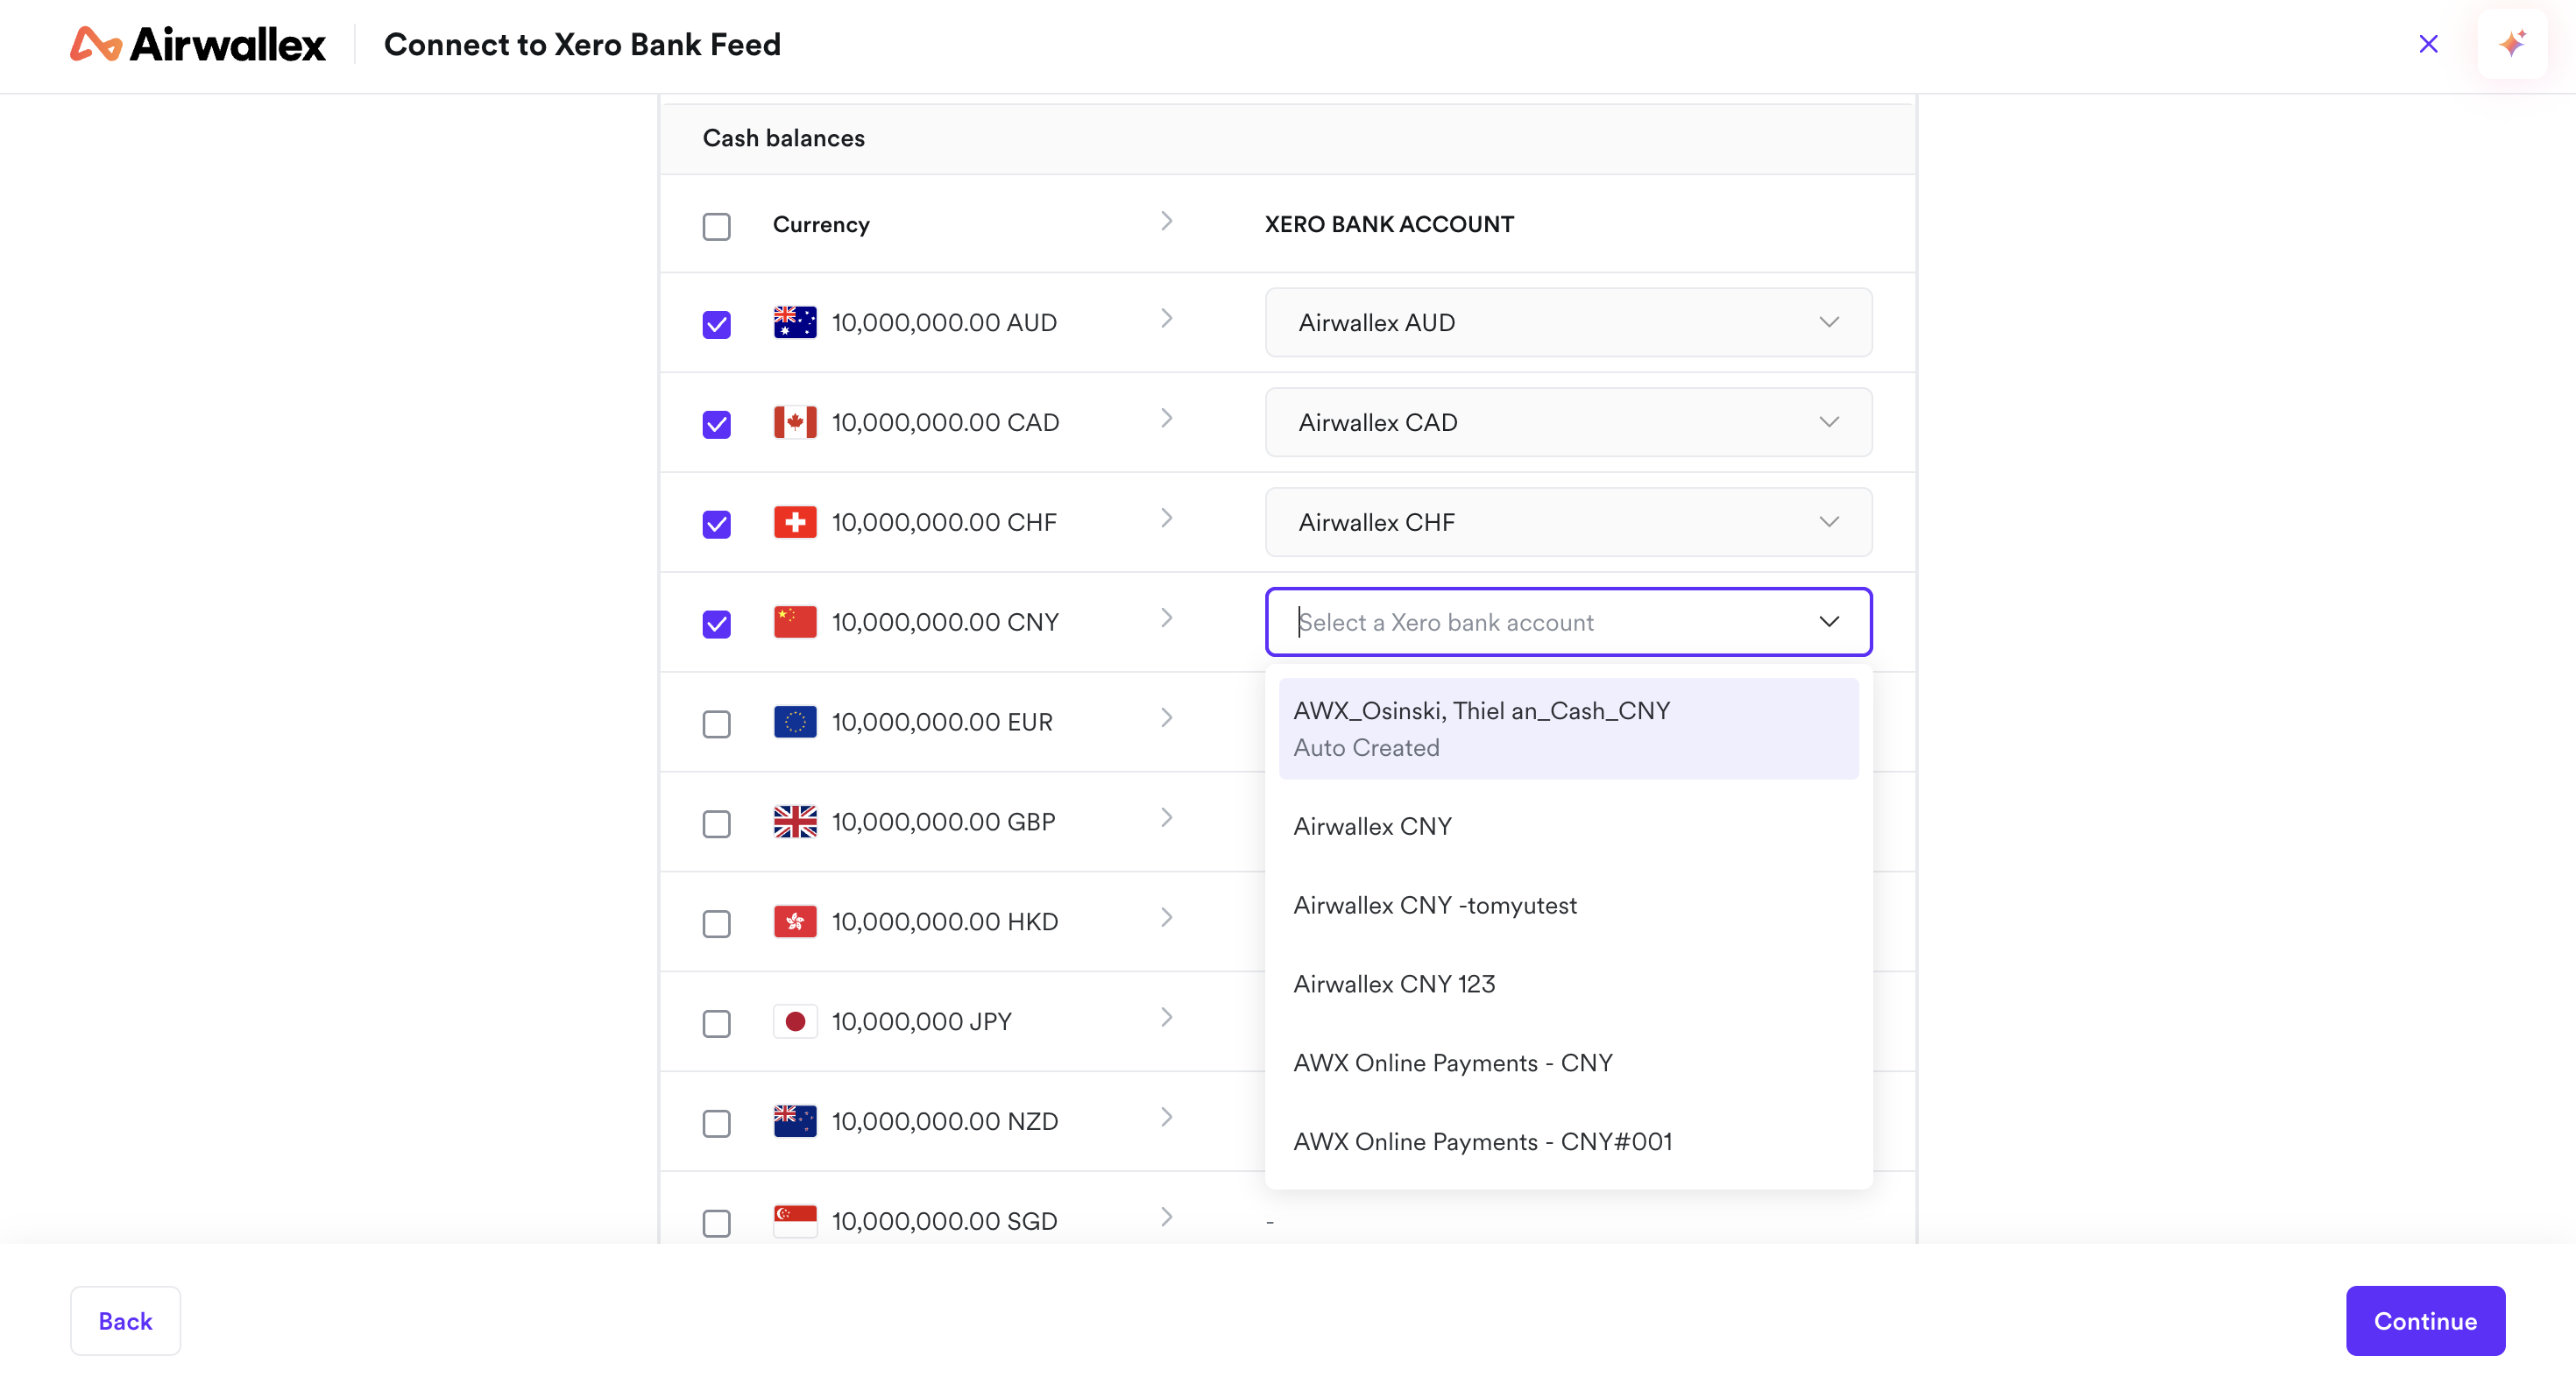Click the Swiss flag icon
The image size is (2576, 1398).
(x=795, y=522)
